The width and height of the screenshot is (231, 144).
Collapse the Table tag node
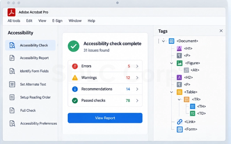[172, 92]
